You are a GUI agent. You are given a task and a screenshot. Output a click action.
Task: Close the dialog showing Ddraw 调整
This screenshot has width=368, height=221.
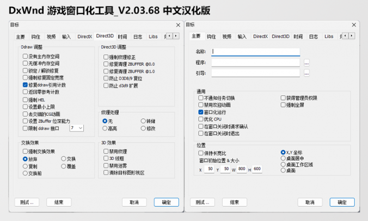click(178, 25)
